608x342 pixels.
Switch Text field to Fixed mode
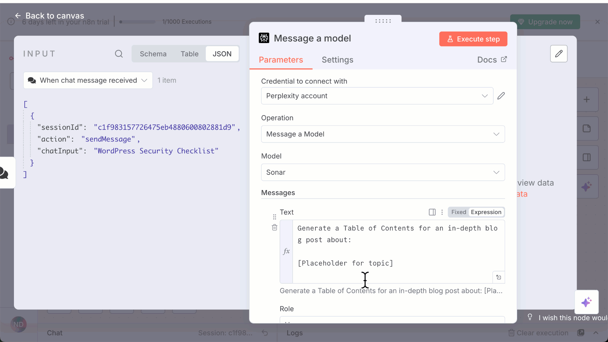[459, 212]
